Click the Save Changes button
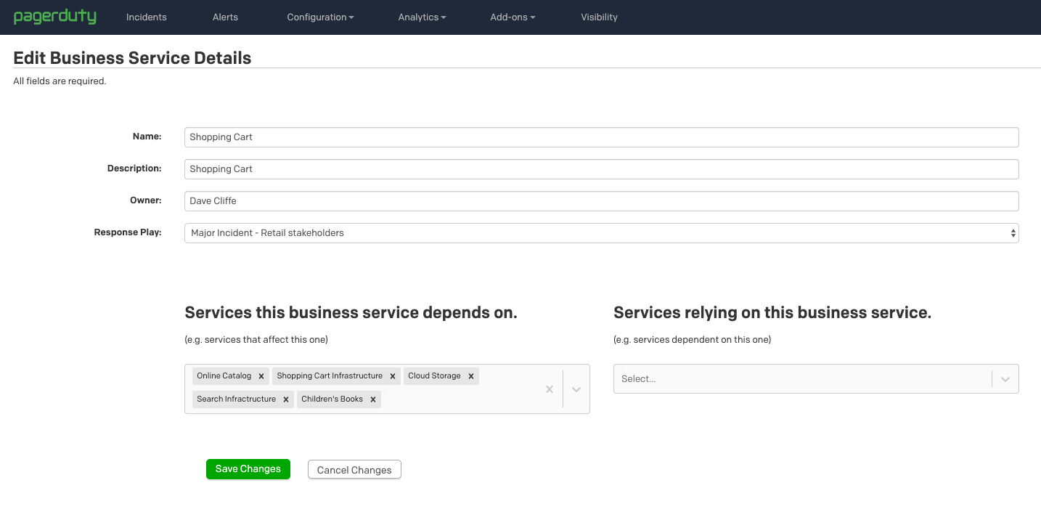 tap(248, 469)
